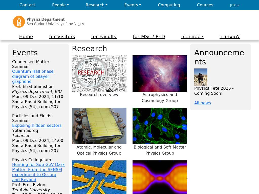Open the yellow circuit on blue research image

(99, 177)
